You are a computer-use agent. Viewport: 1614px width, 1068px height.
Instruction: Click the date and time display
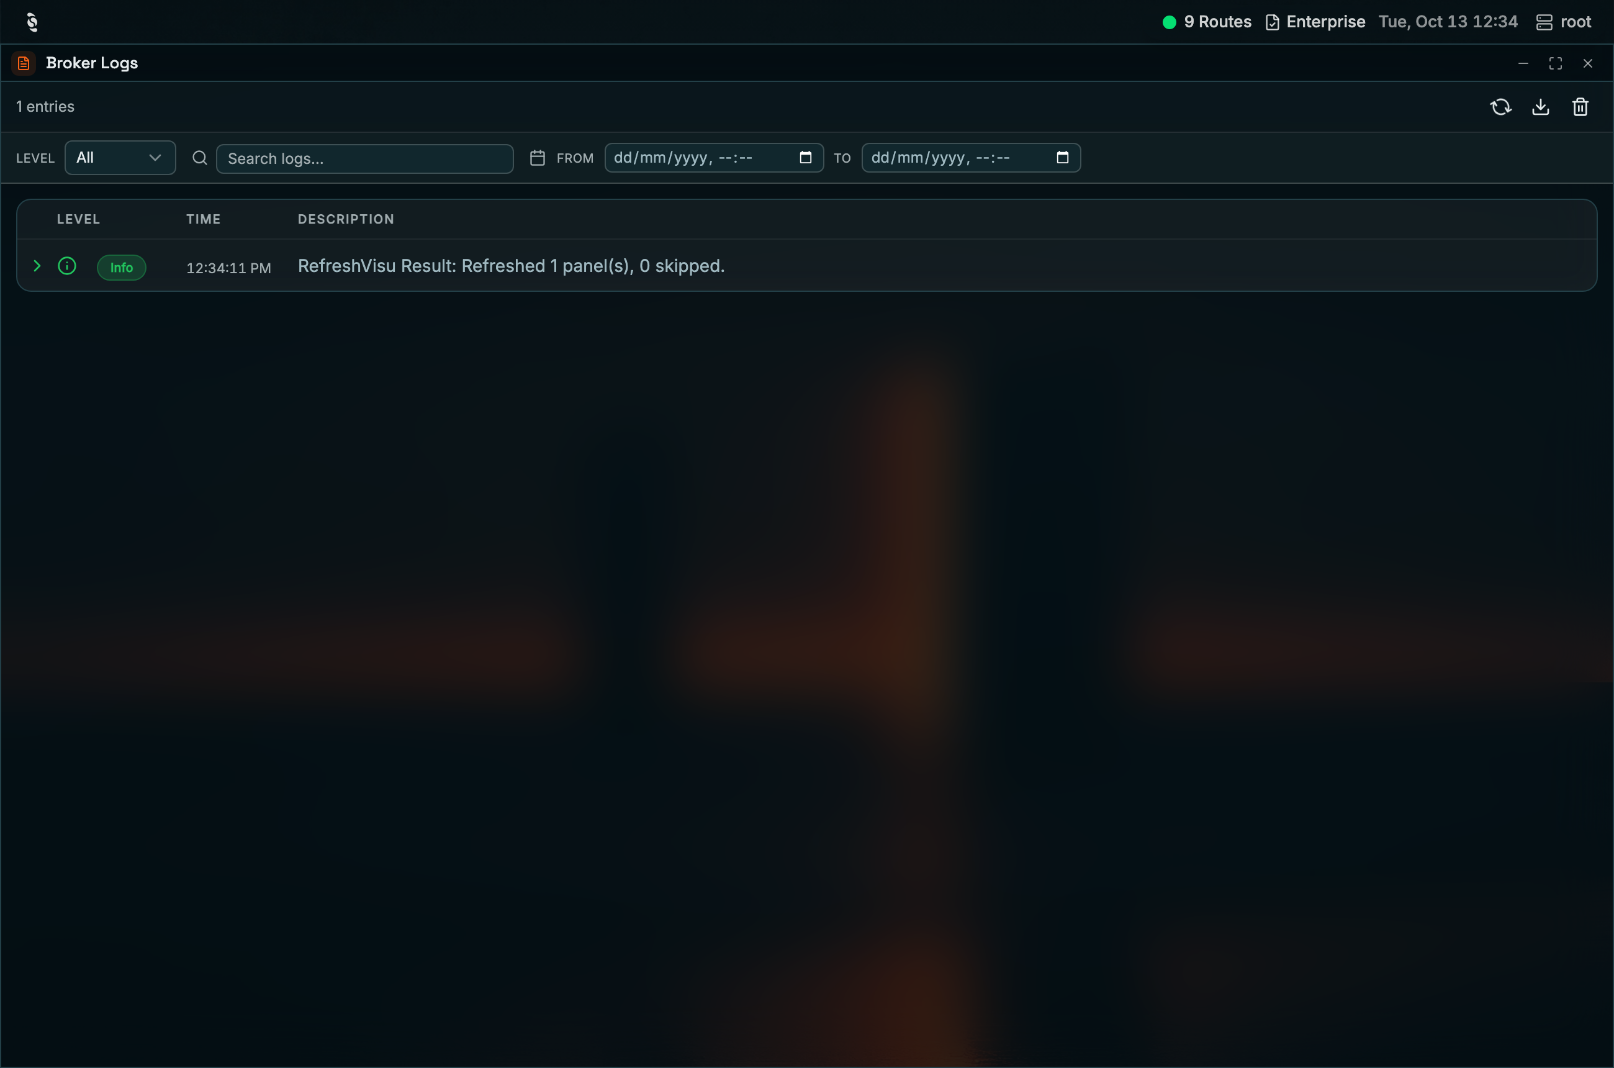point(1448,22)
